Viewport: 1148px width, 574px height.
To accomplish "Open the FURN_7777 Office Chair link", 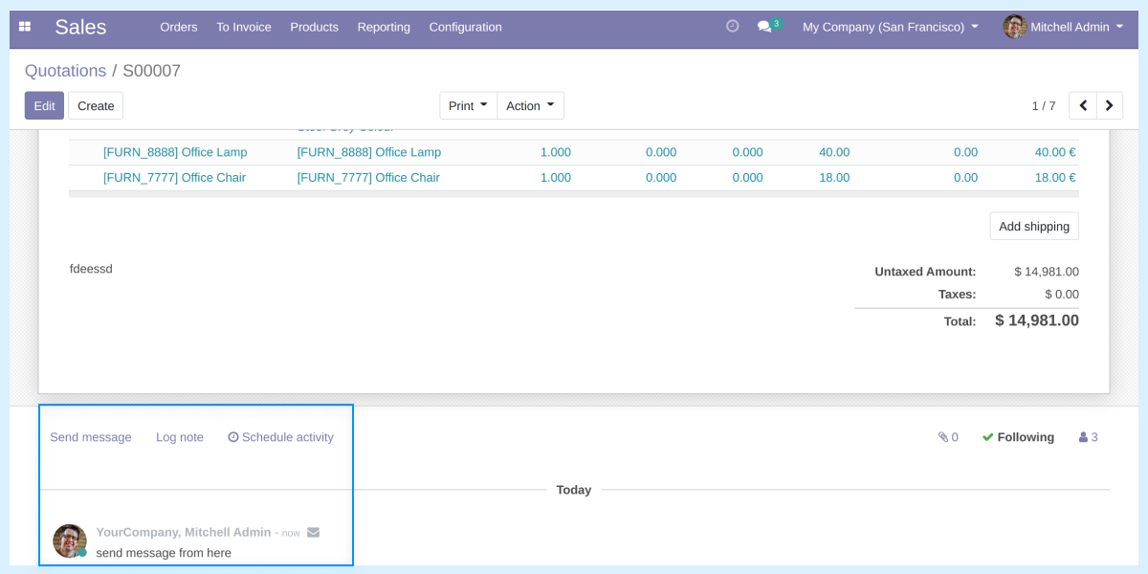I will [176, 177].
